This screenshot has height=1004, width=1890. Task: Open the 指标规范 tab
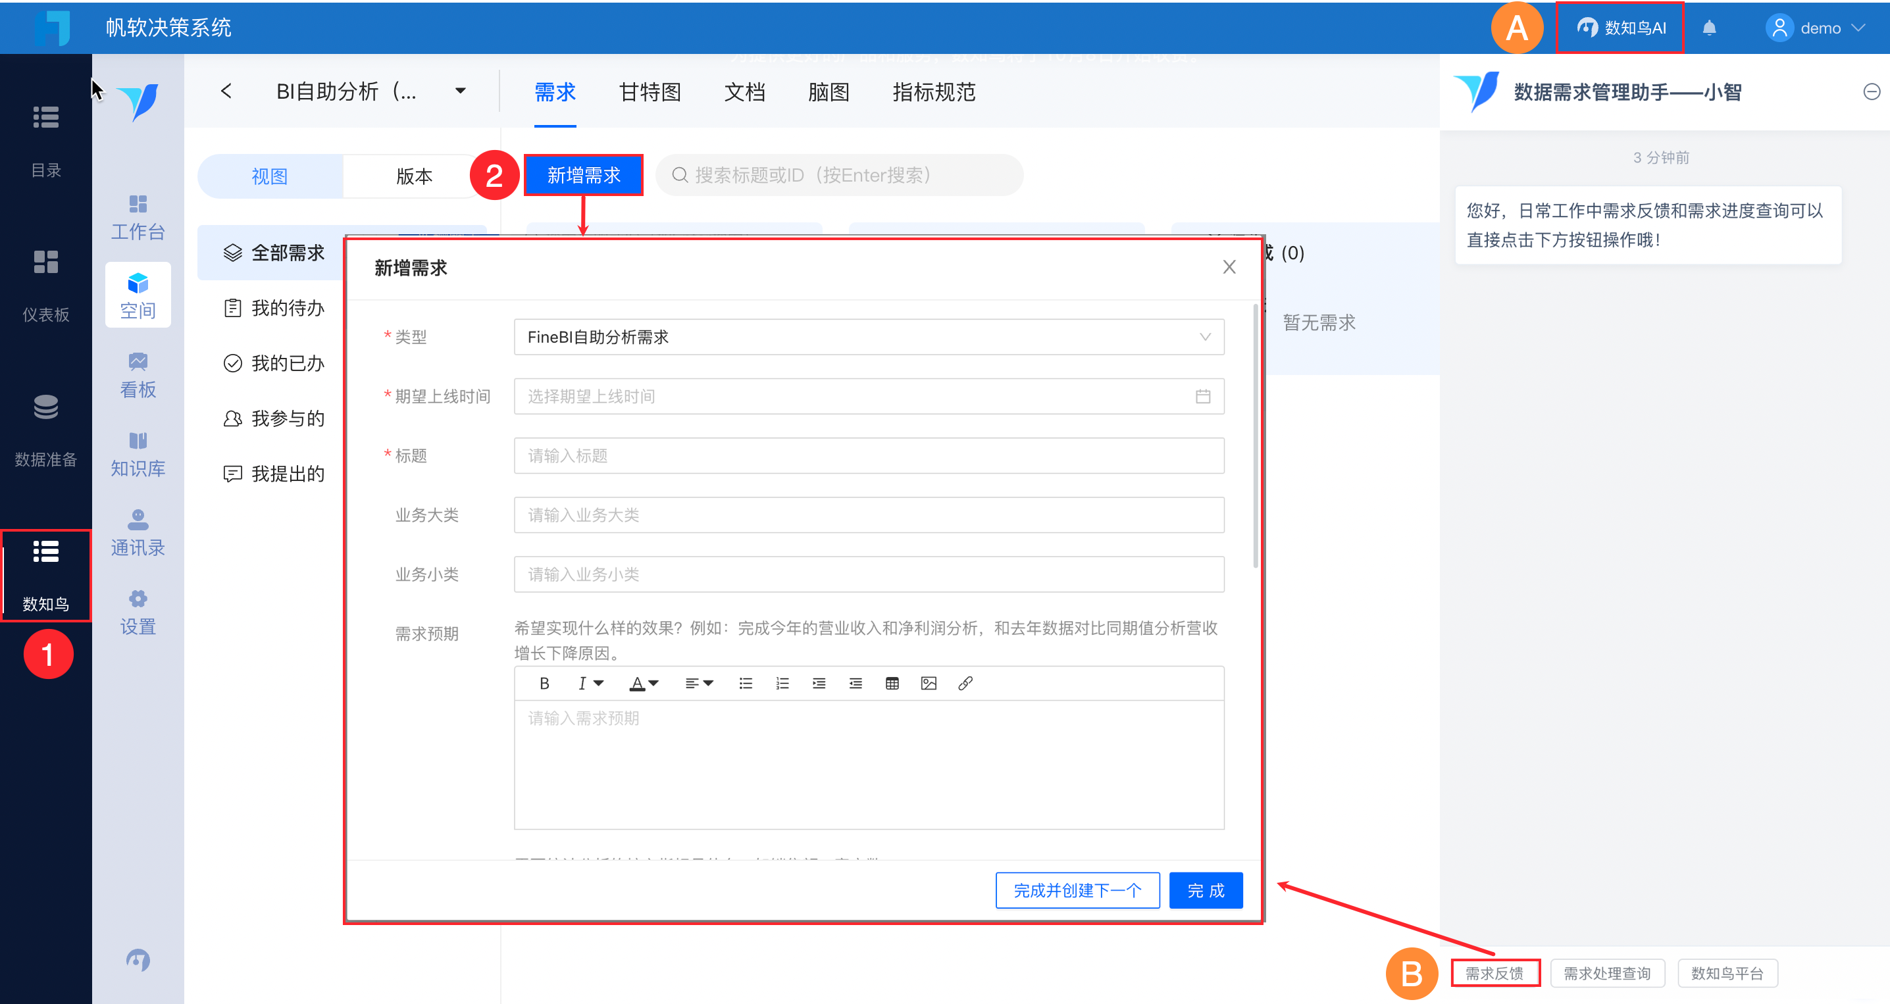[x=933, y=92]
